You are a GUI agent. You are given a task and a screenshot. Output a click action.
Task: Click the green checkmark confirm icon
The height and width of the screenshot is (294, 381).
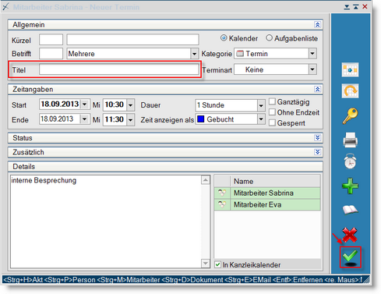tap(350, 257)
